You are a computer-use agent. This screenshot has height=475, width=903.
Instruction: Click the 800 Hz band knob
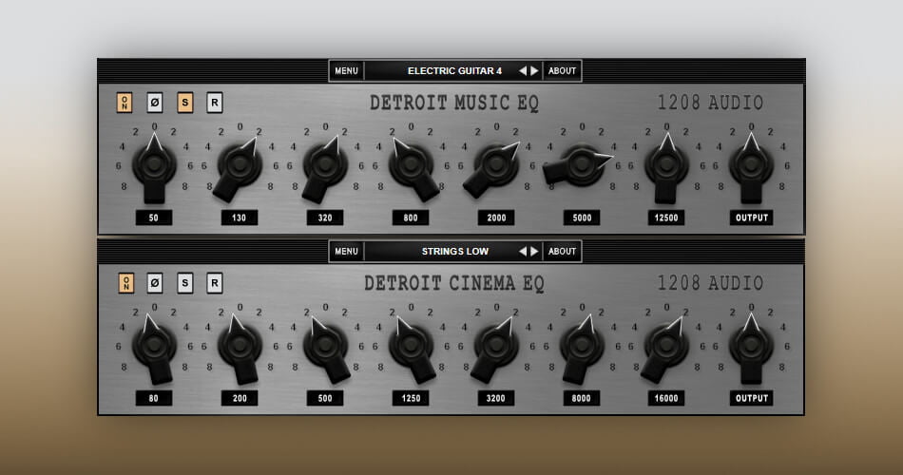(x=411, y=165)
